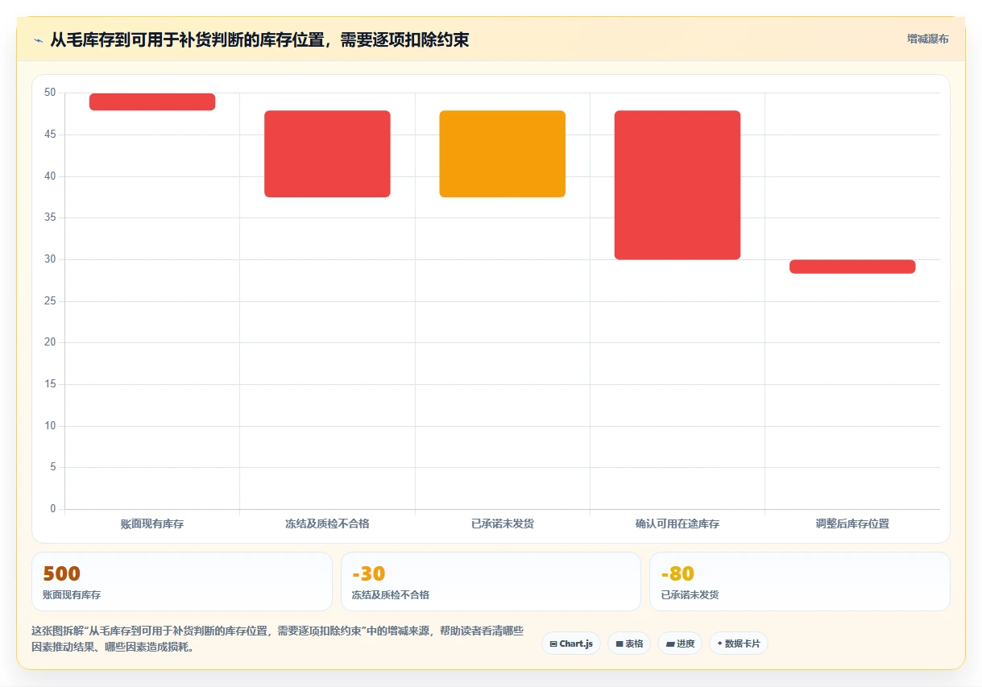982x687 pixels.
Task: Click the x-axis label 账面现有库存
Action: tap(152, 524)
